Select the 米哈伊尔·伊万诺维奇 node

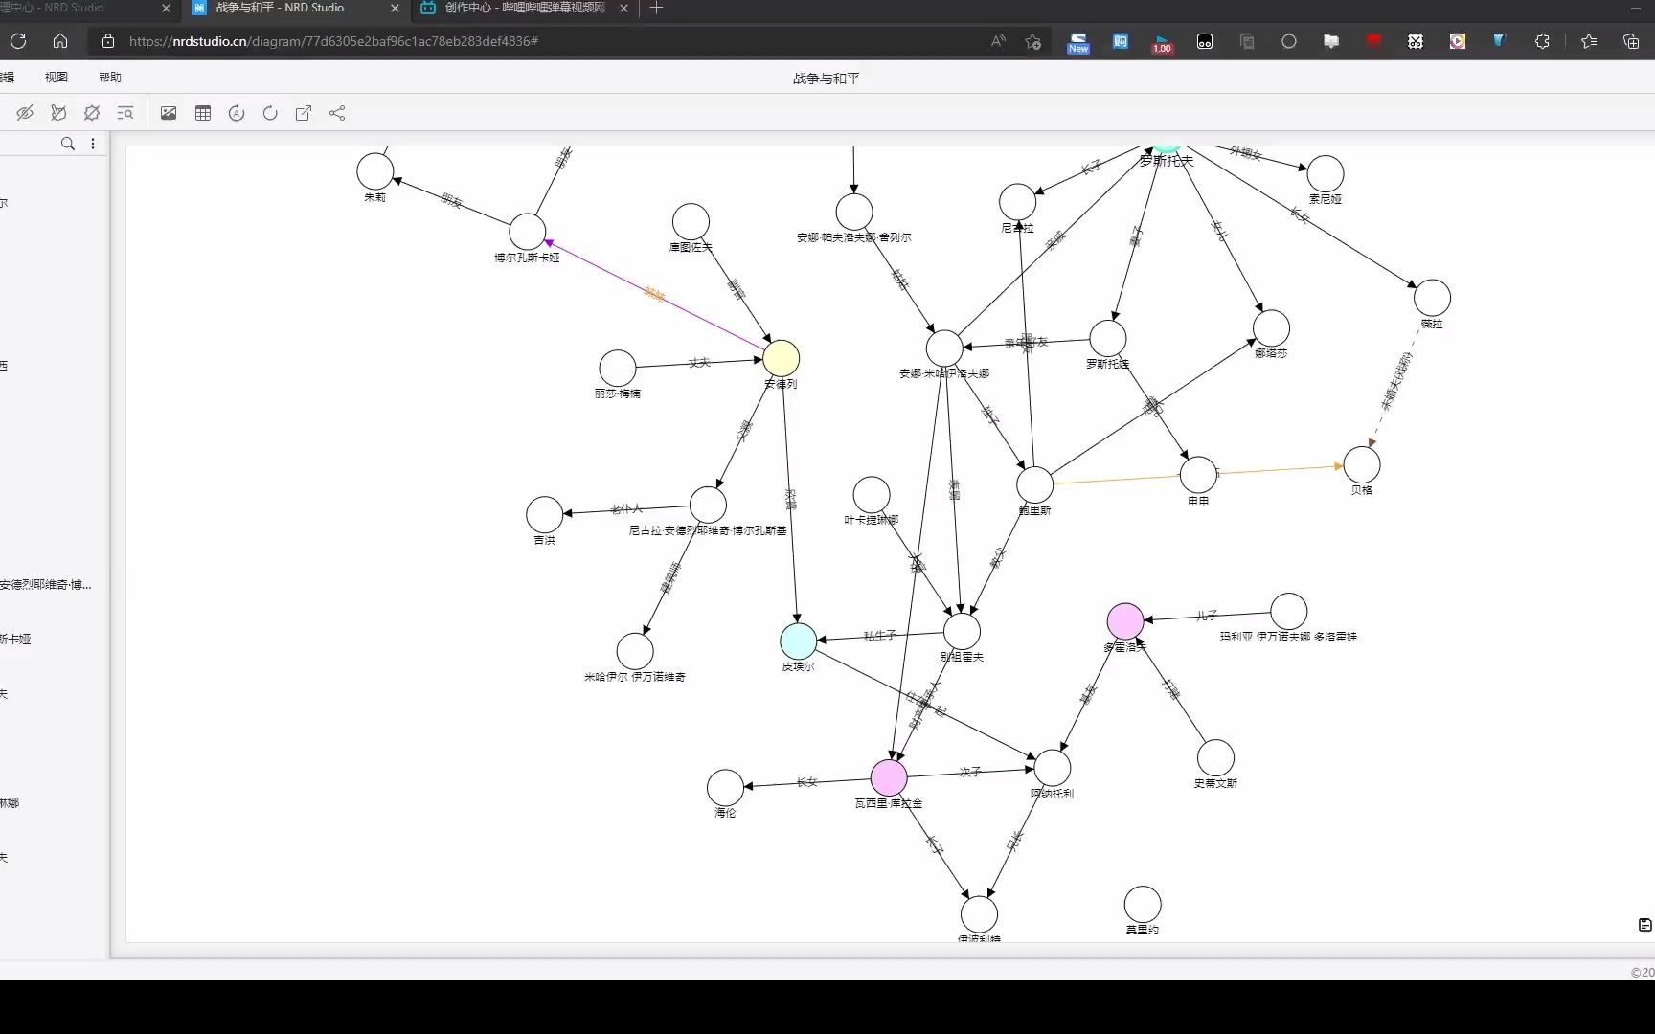click(x=635, y=651)
